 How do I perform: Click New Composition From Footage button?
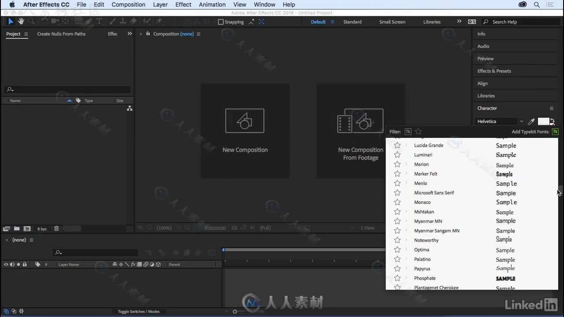[361, 131]
